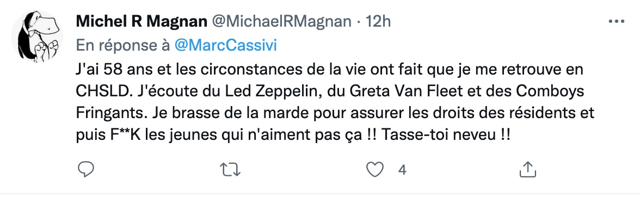View the likes count showing 4

click(403, 170)
